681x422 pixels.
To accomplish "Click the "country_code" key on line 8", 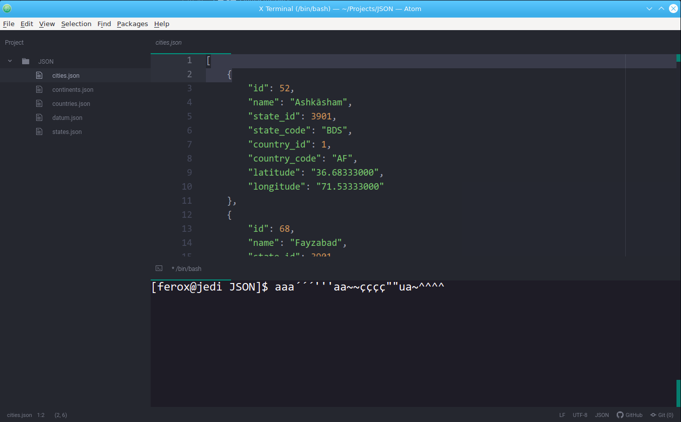I will pyautogui.click(x=285, y=159).
